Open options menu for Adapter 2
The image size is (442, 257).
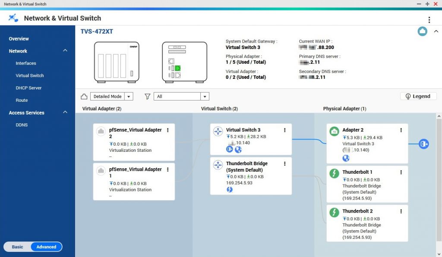tap(401, 130)
